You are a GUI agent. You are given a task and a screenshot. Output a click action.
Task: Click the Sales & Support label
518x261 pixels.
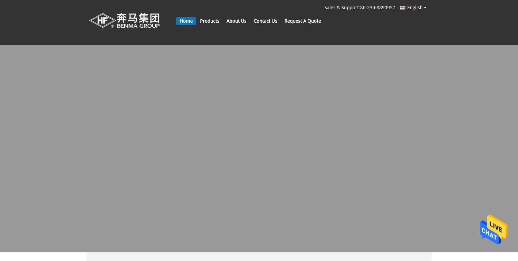pyautogui.click(x=341, y=8)
